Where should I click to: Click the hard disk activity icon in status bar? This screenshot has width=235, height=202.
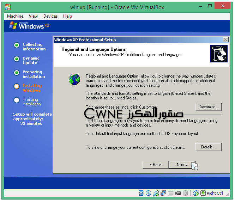pos(141,193)
